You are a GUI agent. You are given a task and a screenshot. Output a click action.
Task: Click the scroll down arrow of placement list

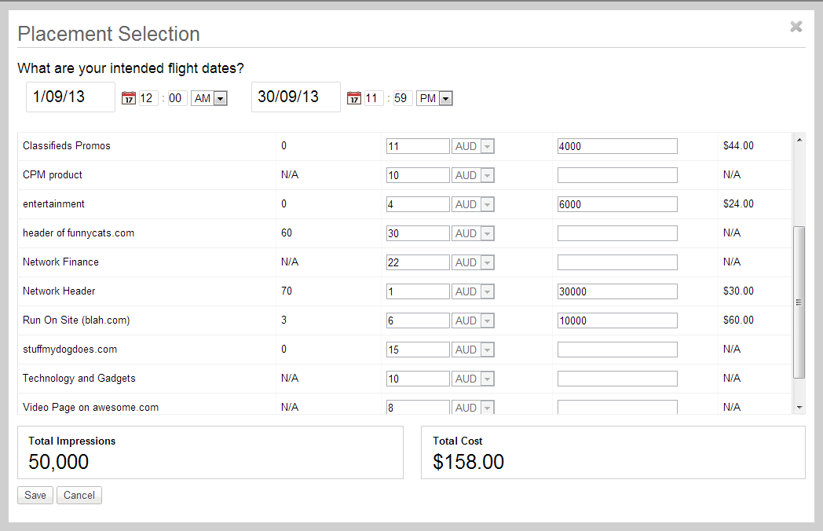[x=799, y=408]
